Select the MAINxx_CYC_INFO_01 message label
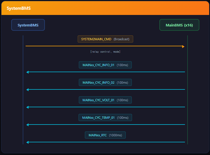Viewport: 210px width, 155px height. coord(98,65)
